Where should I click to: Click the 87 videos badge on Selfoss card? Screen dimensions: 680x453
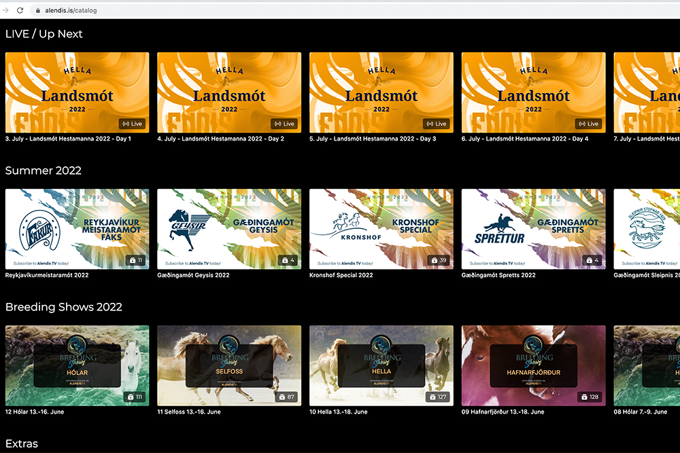click(287, 397)
